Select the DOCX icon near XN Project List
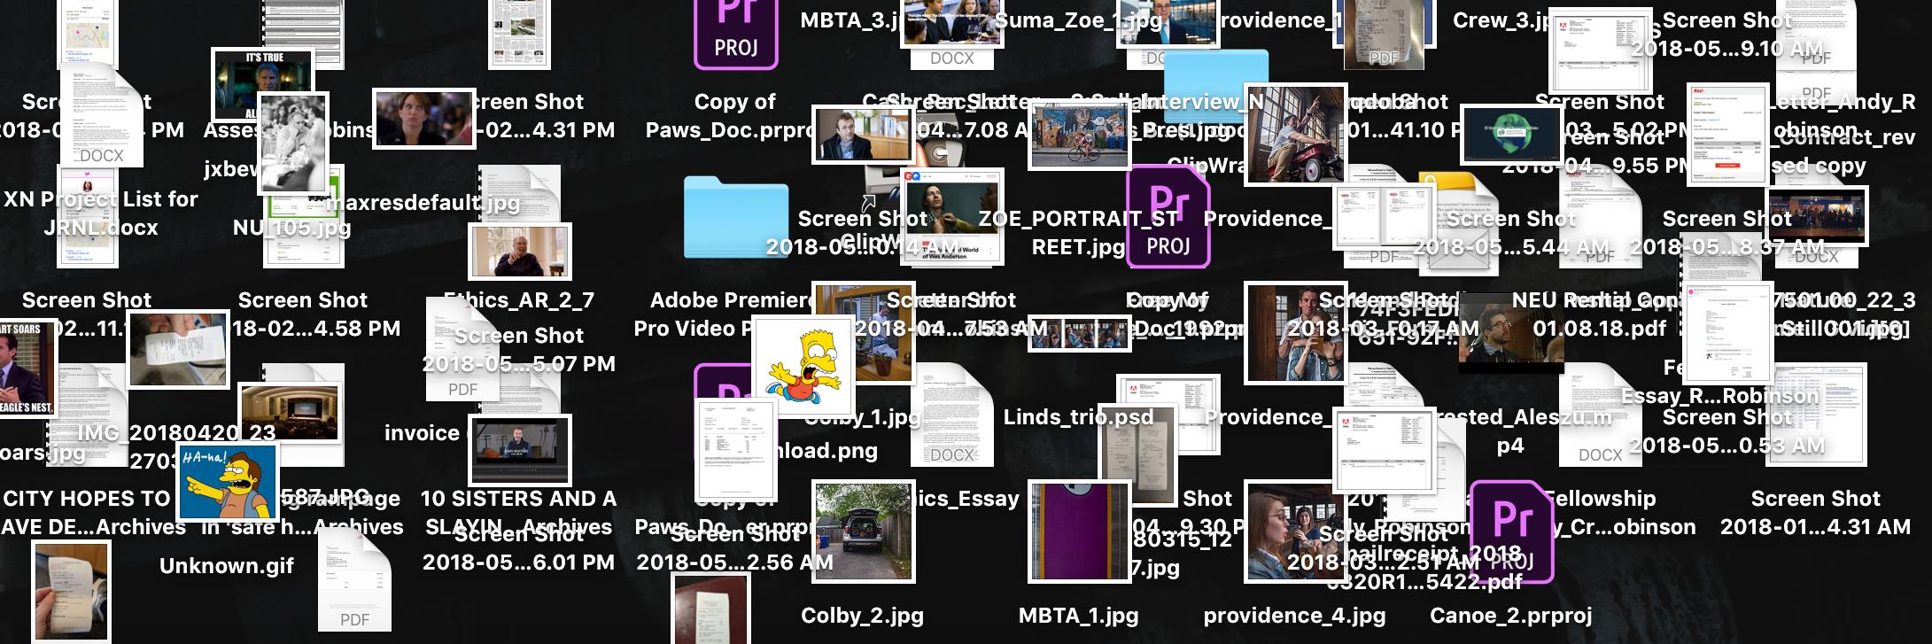1932x644 pixels. click(x=100, y=113)
